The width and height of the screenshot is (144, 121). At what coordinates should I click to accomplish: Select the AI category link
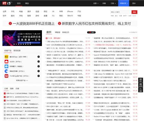coord(53,11)
